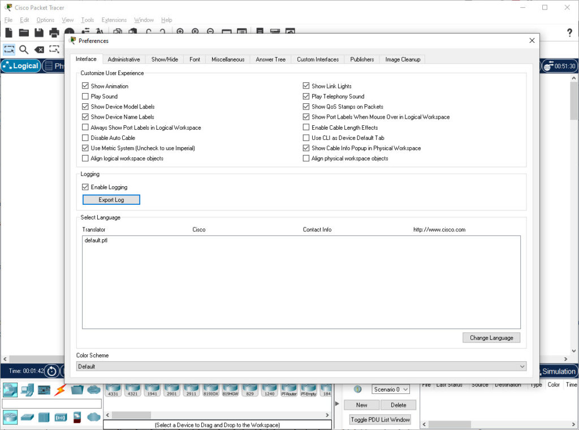
Task: Click the power cycle devices icon by Time
Action: pos(51,371)
